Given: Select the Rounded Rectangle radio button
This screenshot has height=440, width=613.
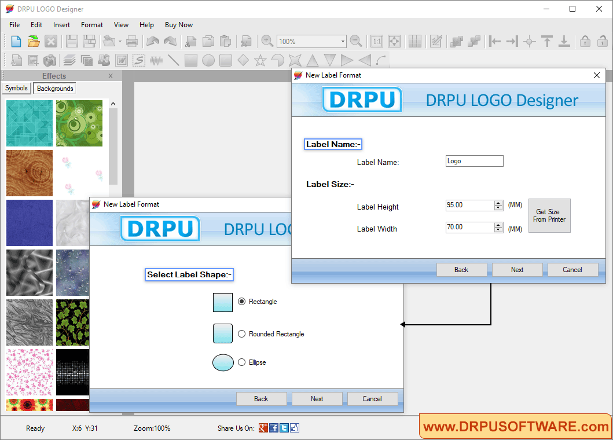Looking at the screenshot, I should [x=241, y=333].
